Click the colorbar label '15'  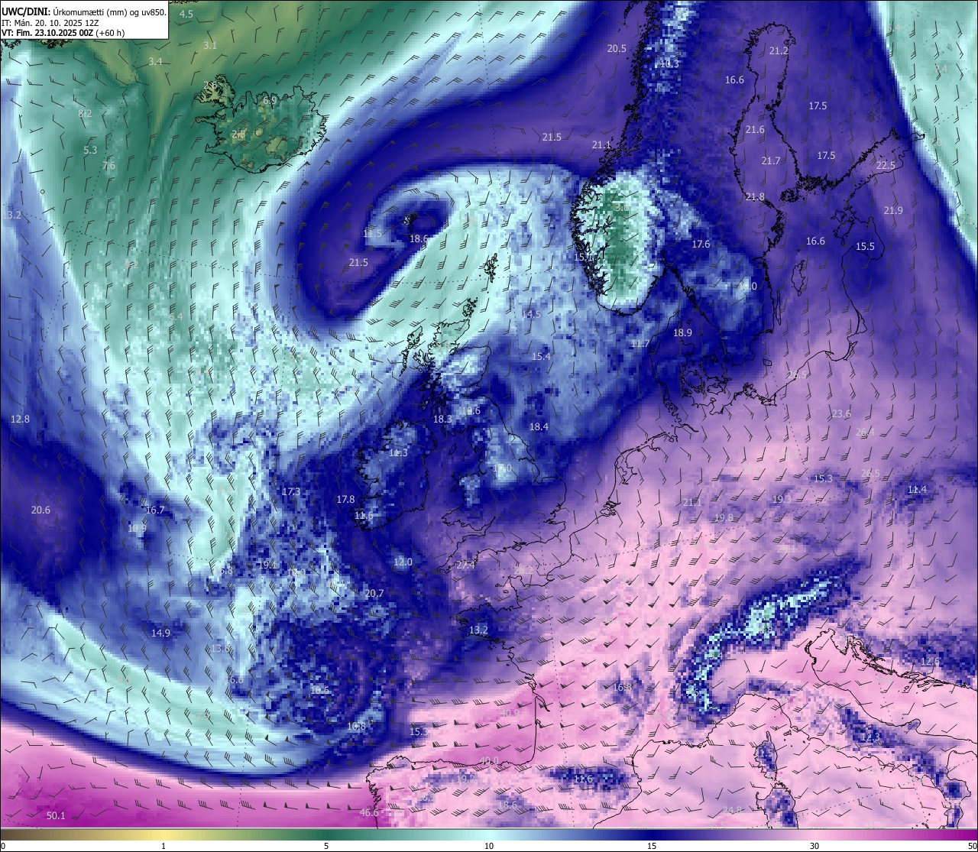pyautogui.click(x=652, y=846)
